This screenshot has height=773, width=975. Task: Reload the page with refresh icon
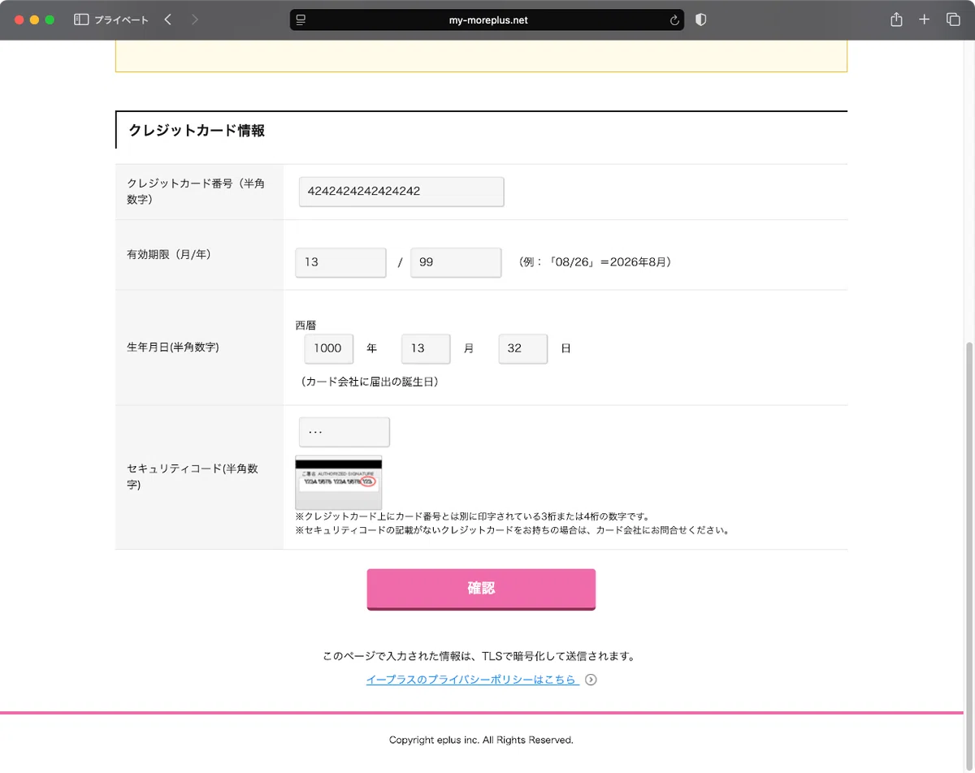pyautogui.click(x=674, y=20)
